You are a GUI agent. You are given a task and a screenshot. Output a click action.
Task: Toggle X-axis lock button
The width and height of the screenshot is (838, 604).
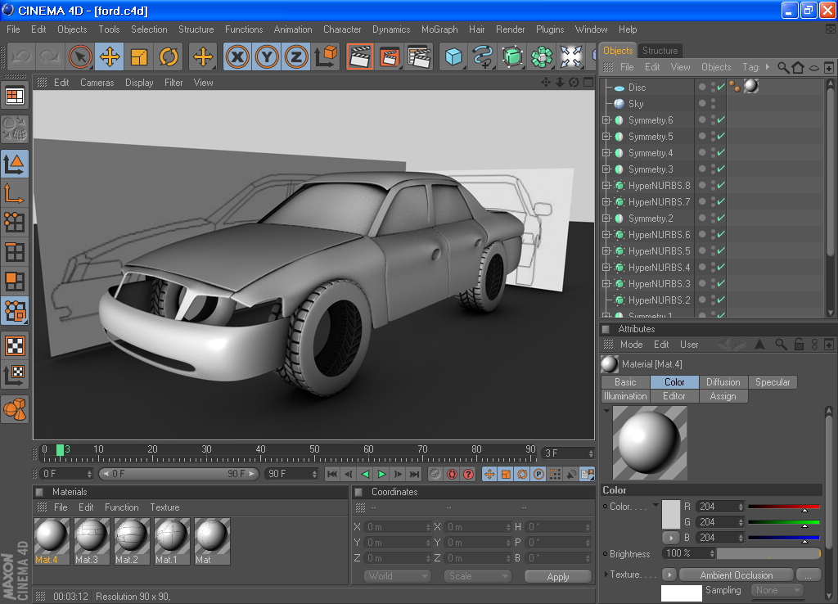pos(237,56)
